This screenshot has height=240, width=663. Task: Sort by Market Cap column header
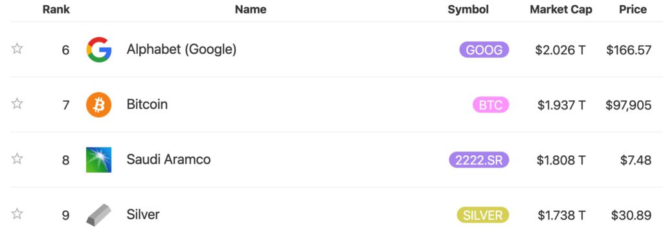[561, 9]
